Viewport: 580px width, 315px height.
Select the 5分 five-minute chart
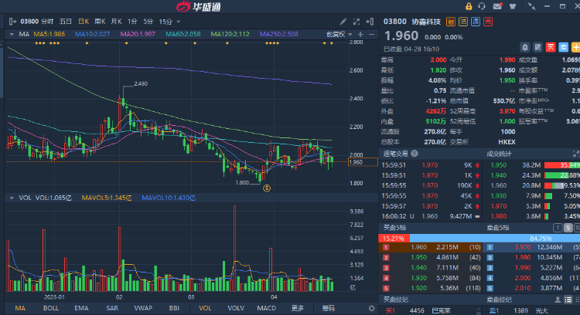coord(148,22)
